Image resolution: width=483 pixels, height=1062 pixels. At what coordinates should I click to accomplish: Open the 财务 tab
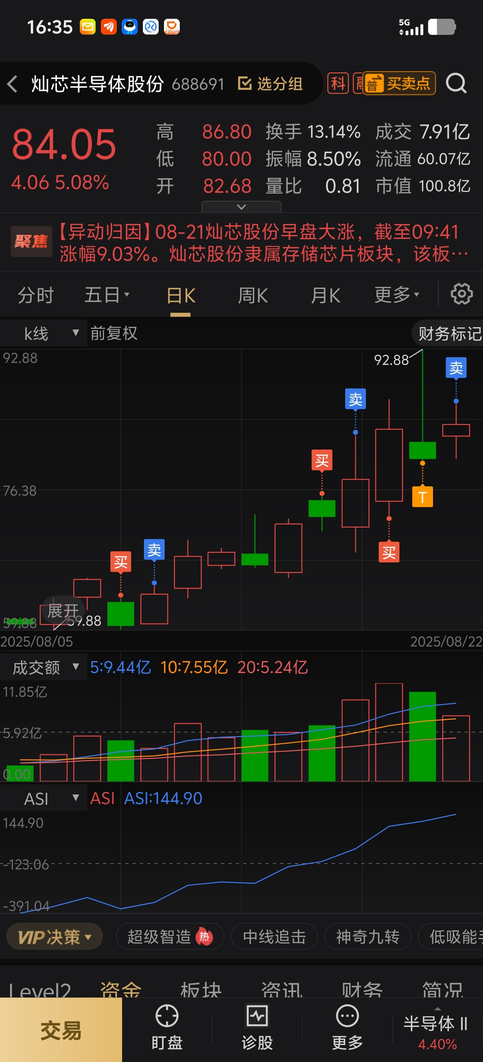[362, 990]
